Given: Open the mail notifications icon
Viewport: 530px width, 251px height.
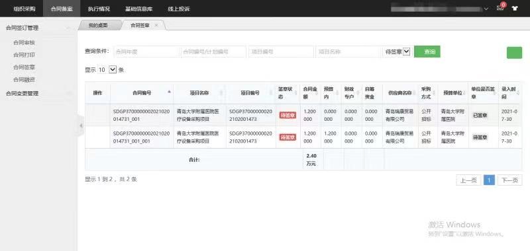Looking at the screenshot, I should pyautogui.click(x=501, y=9).
